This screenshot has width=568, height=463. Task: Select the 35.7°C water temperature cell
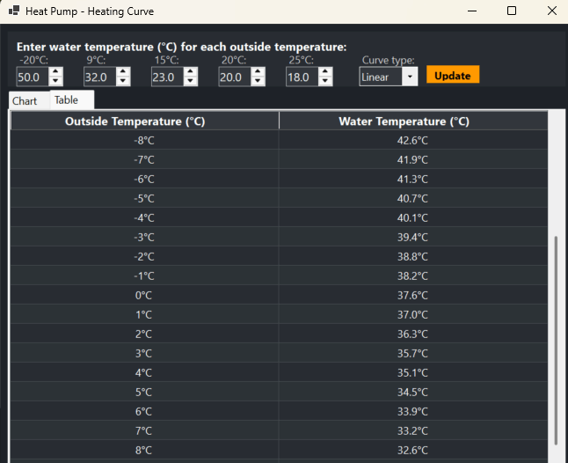pos(413,353)
